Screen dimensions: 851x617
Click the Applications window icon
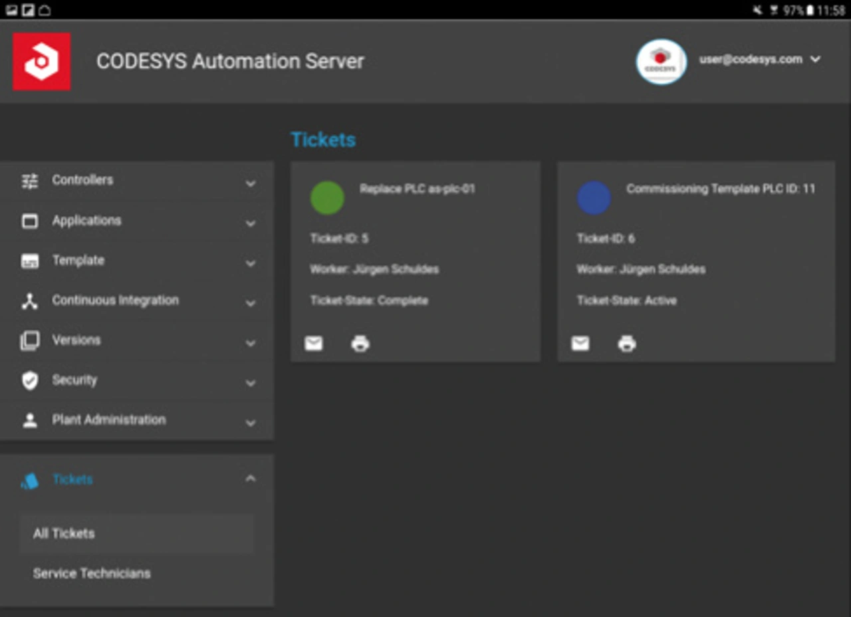30,221
